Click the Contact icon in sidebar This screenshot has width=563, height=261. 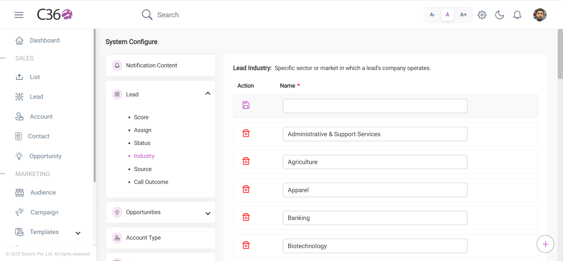[x=18, y=136]
